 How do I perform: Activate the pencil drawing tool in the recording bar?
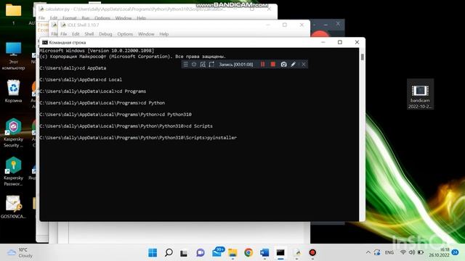click(294, 65)
